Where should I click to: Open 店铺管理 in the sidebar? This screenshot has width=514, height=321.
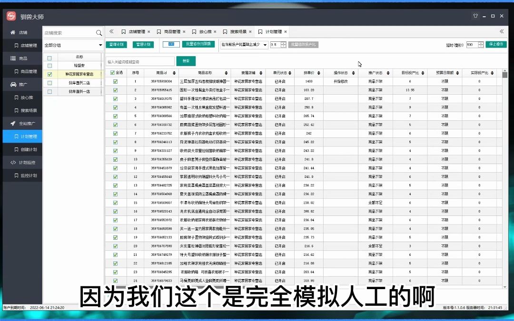[22, 46]
